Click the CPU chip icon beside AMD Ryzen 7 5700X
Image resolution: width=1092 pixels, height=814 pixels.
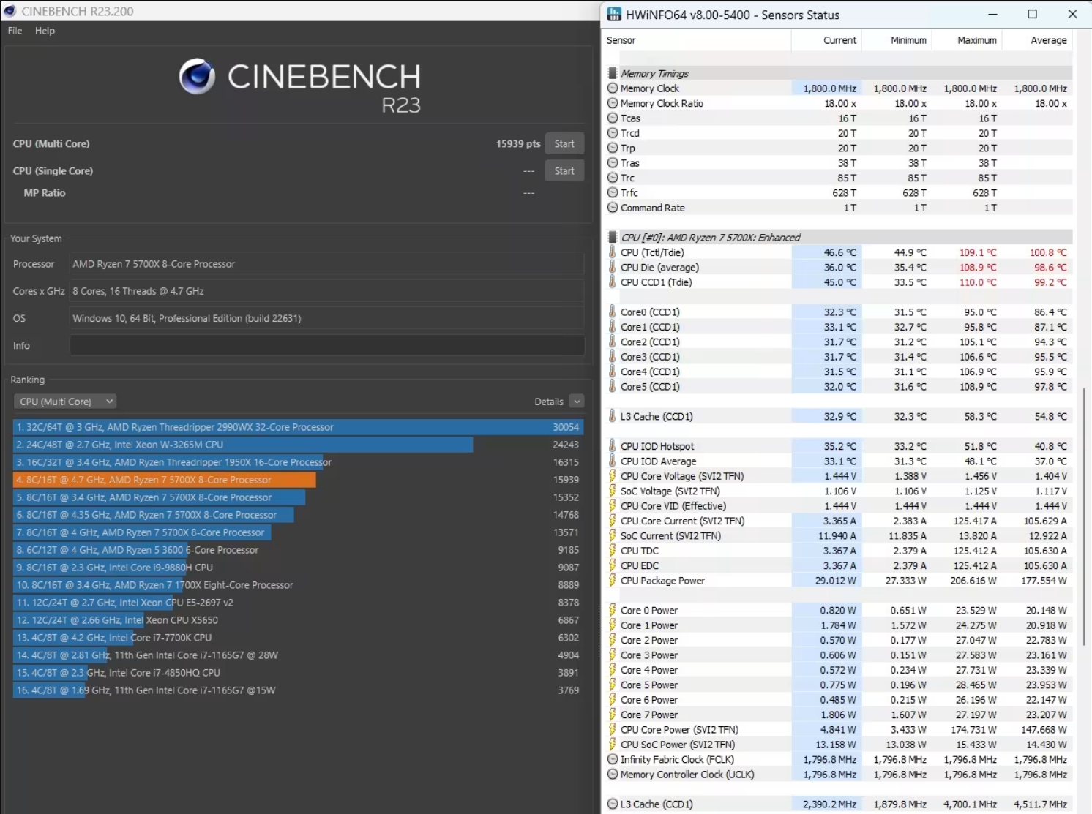click(613, 237)
